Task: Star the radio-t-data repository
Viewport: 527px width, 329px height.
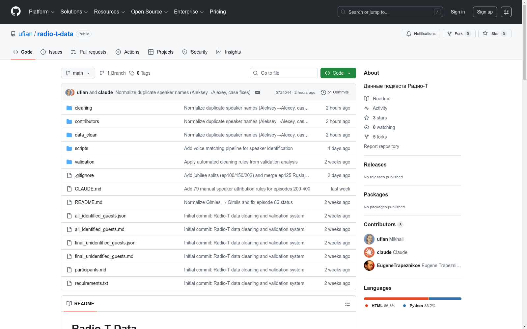Action: 495,34
